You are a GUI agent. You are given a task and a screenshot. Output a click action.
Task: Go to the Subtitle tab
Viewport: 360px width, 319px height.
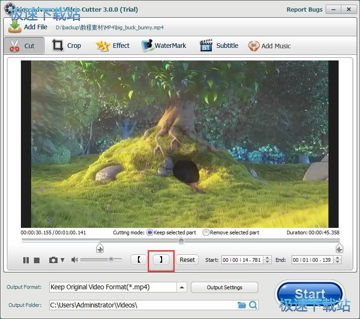click(x=219, y=46)
